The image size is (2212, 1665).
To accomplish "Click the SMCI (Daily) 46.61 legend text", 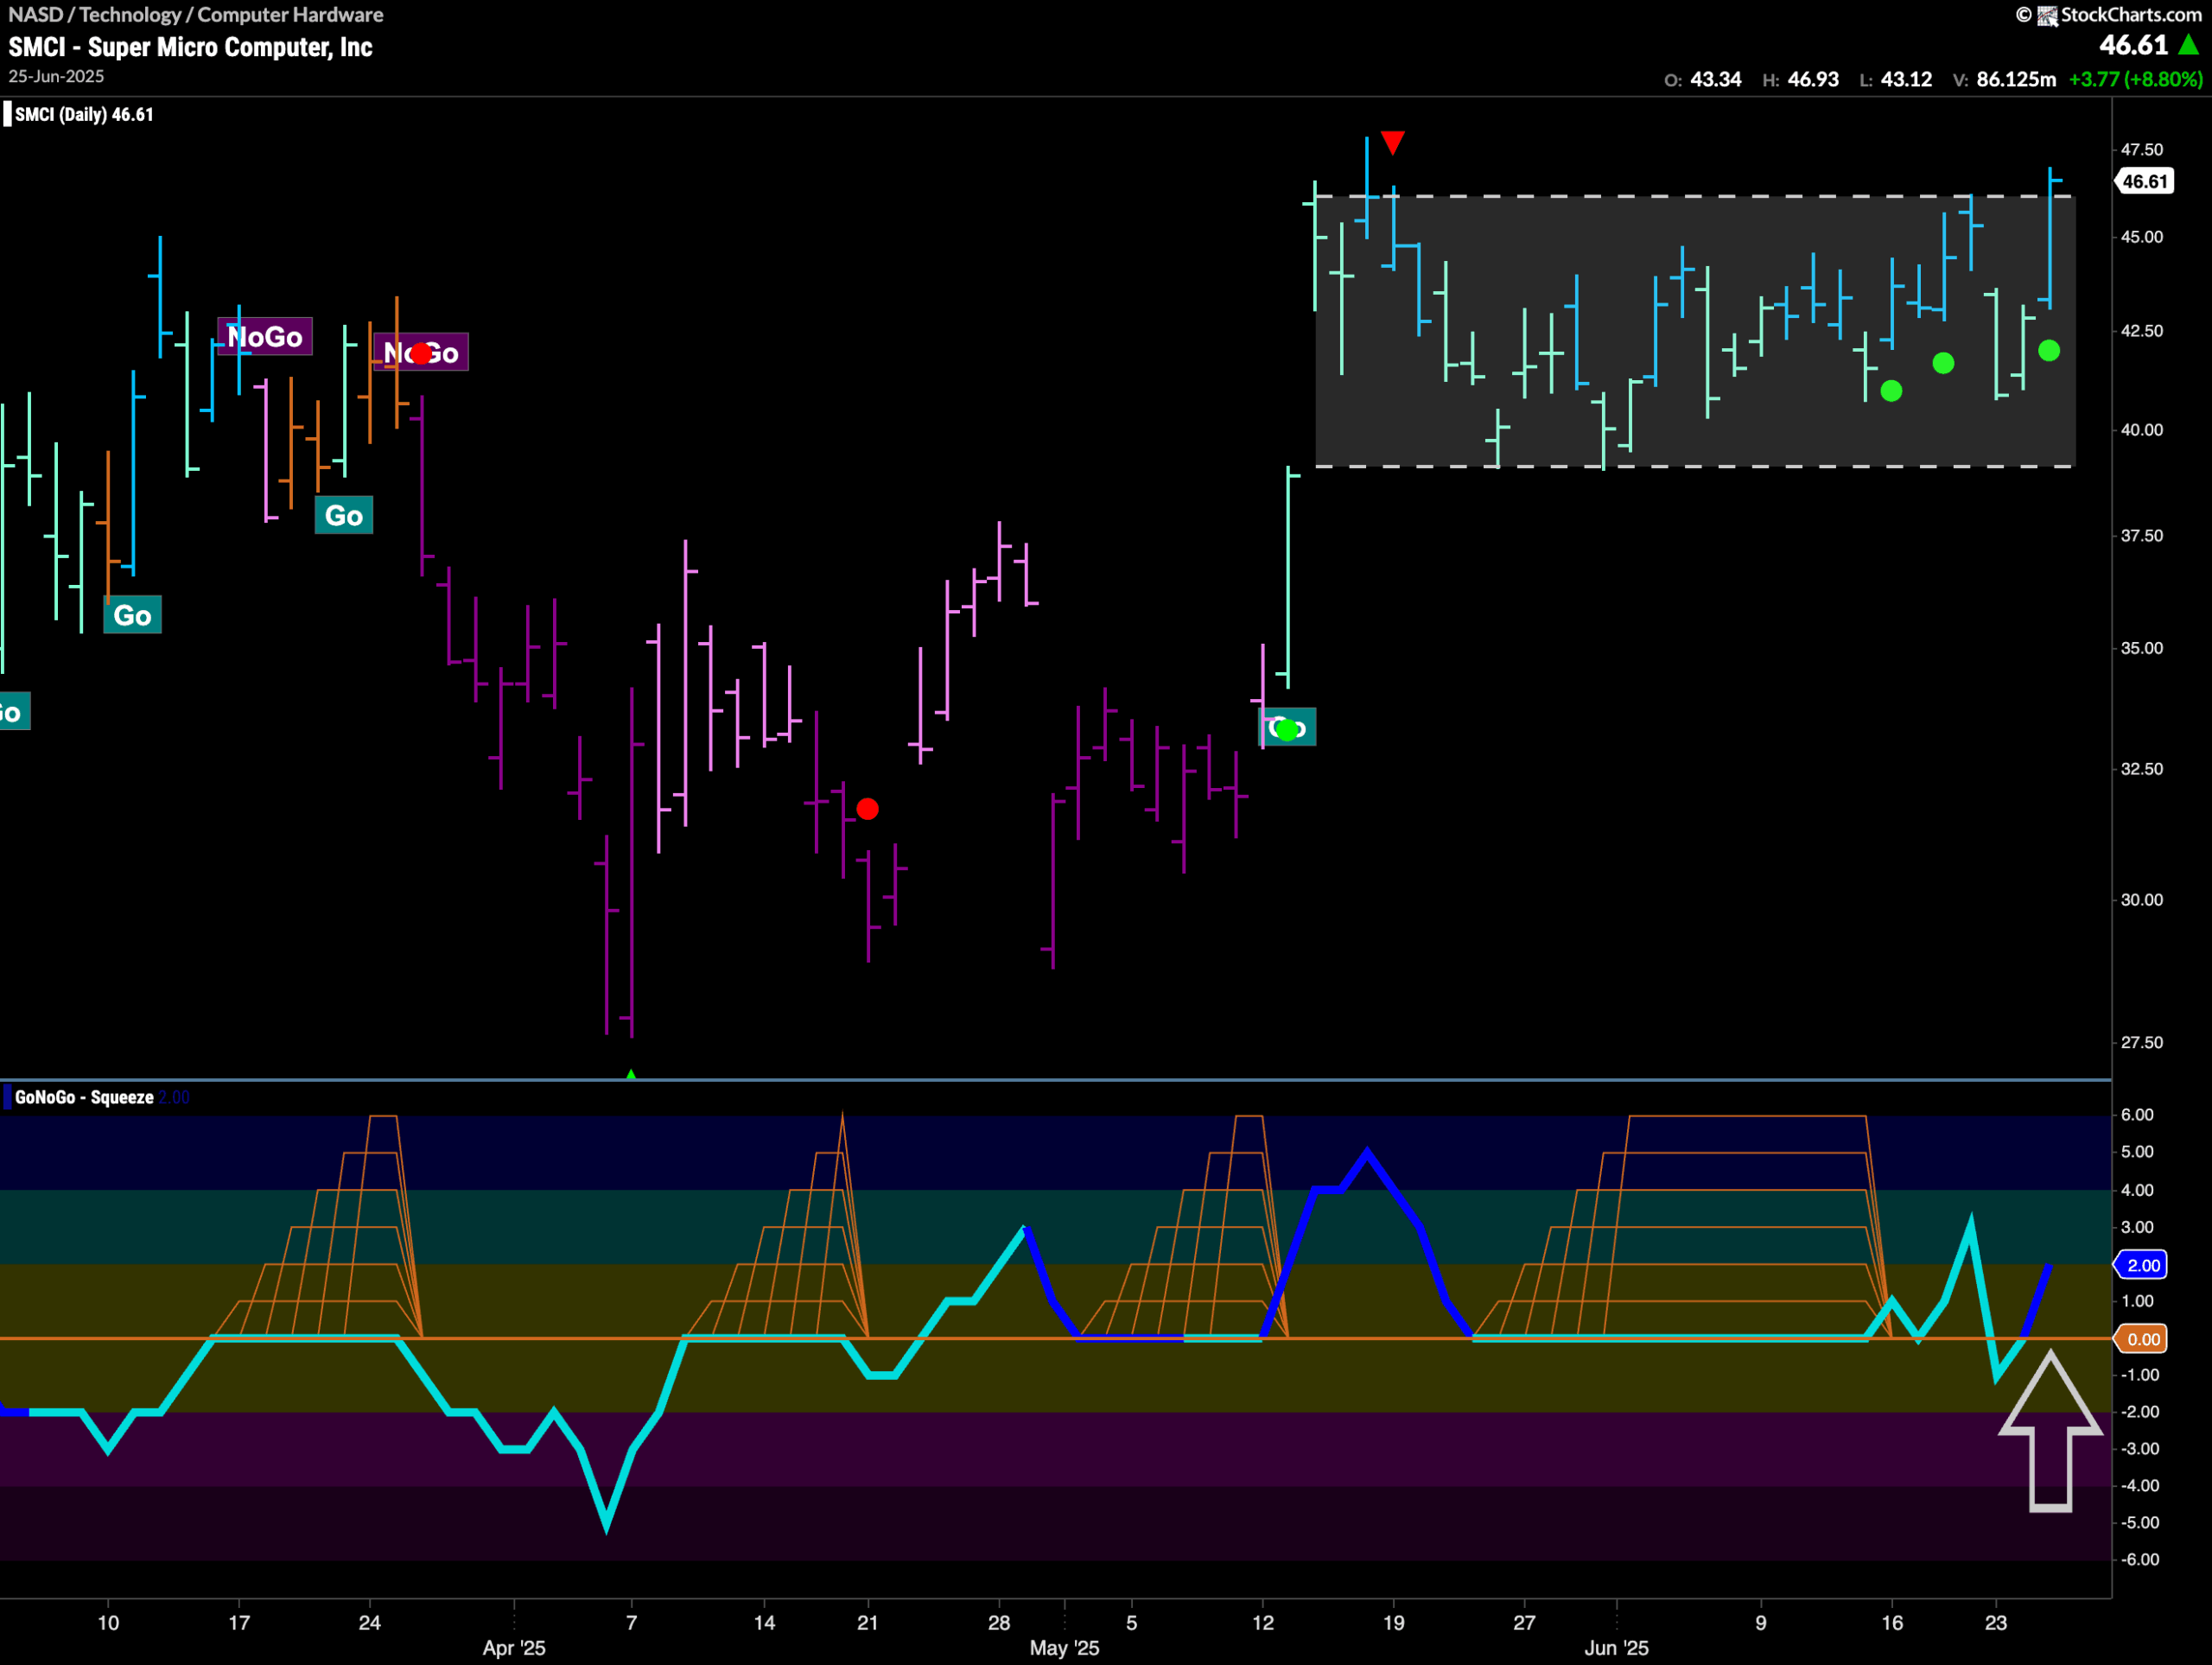I will pos(84,114).
